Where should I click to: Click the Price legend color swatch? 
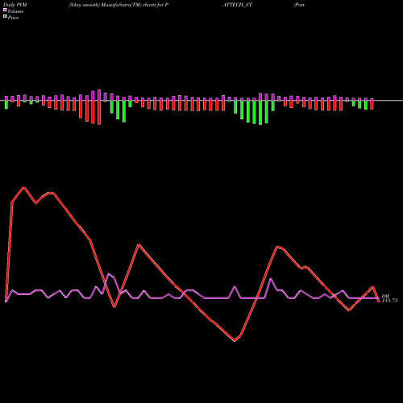[5, 17]
